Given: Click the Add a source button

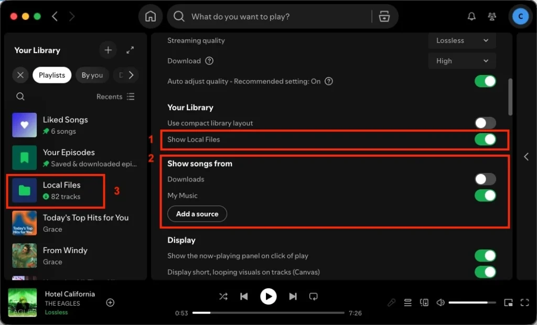Looking at the screenshot, I should tap(197, 214).
